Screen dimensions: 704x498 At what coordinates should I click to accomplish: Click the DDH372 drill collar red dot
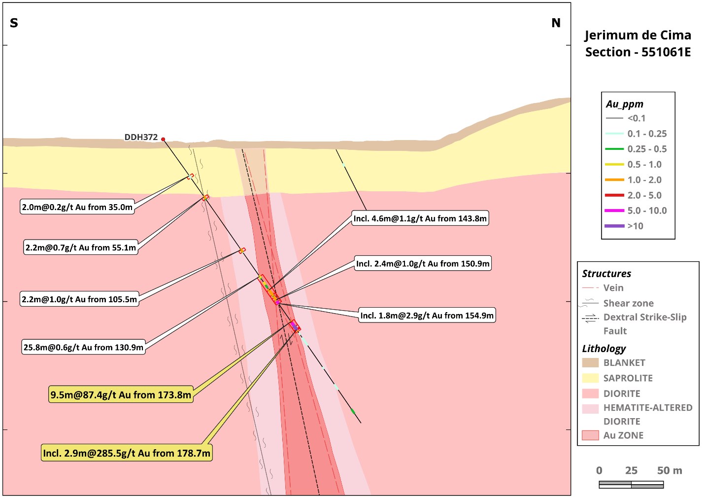pos(163,140)
